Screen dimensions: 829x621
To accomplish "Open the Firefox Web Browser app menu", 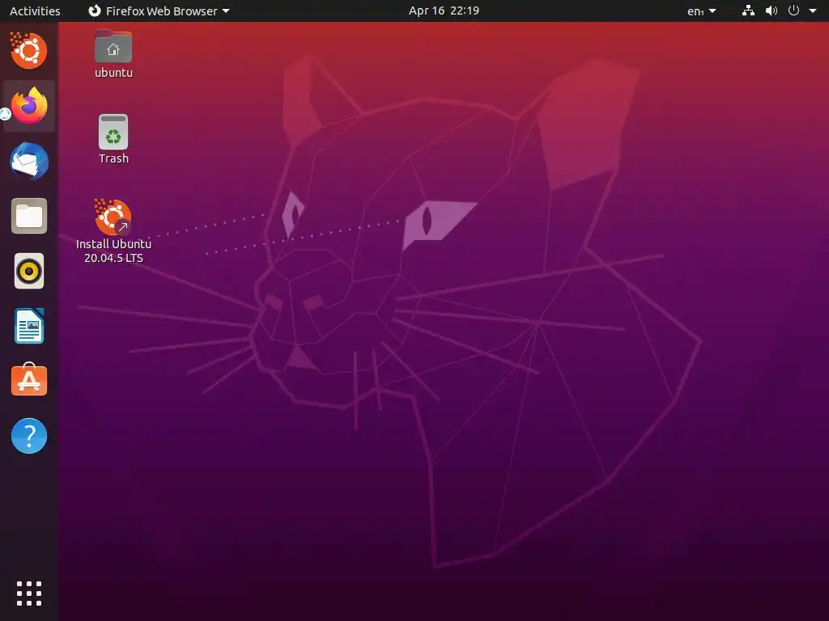I will [x=159, y=11].
